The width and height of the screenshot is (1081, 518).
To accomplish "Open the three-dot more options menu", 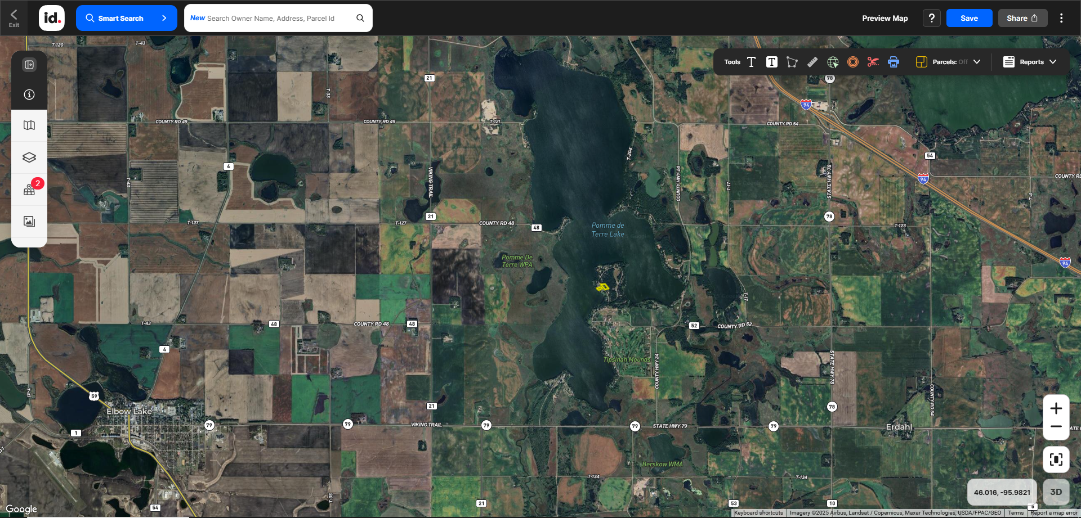I will tap(1061, 18).
